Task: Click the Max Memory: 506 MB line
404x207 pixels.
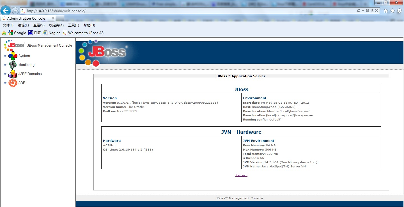Action: point(260,149)
